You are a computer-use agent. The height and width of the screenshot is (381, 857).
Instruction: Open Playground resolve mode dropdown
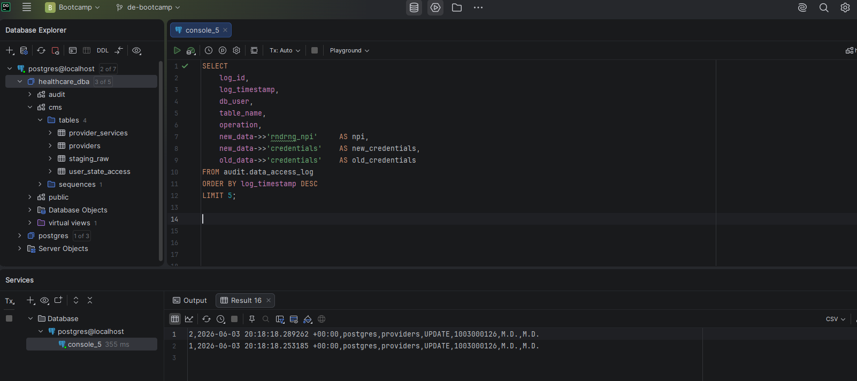(x=349, y=50)
